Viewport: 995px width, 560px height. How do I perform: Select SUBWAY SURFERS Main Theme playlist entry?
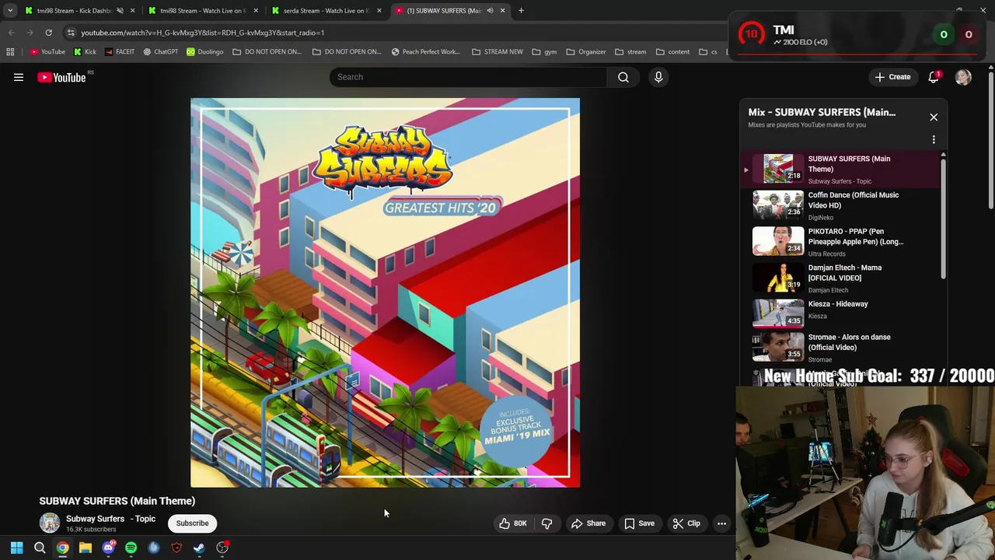842,170
